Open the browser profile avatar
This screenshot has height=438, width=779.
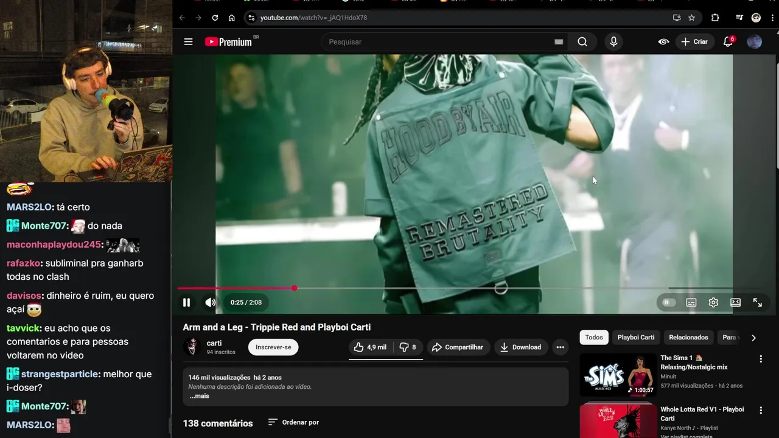[x=756, y=18]
